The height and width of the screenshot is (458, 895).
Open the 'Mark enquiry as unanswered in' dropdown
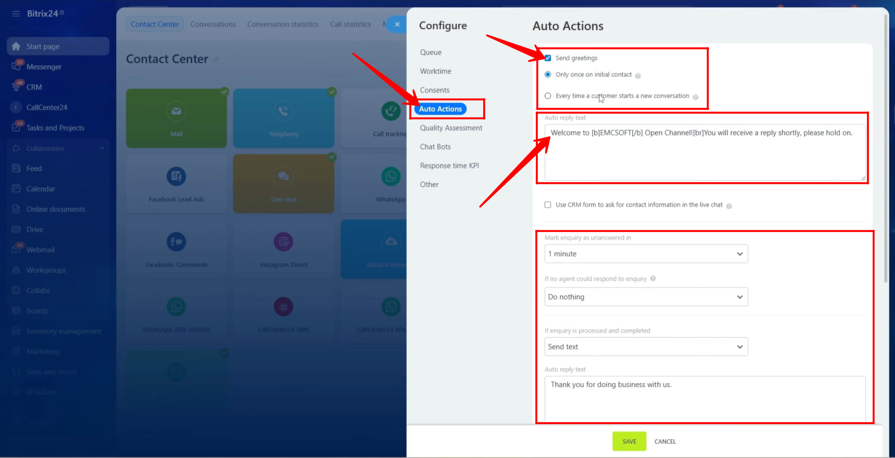pyautogui.click(x=646, y=254)
